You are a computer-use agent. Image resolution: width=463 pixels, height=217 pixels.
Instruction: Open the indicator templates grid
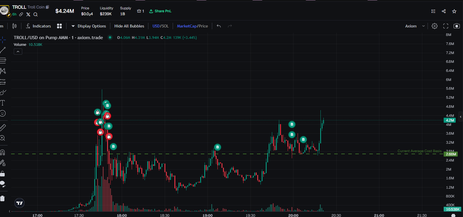pos(59,26)
